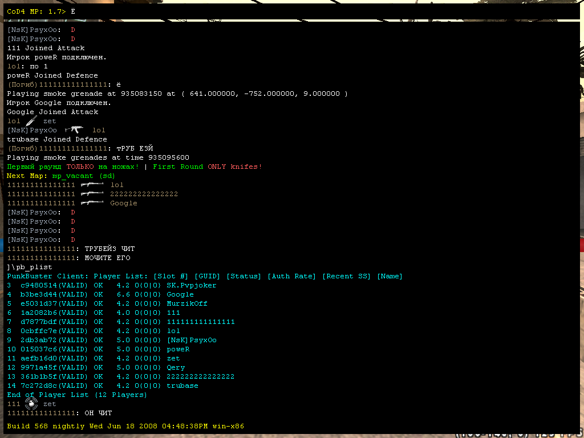The width and height of the screenshot is (584, 438).
Task: Click the 'CoD4 MP: 1.7>' console prompt
Action: pos(36,11)
